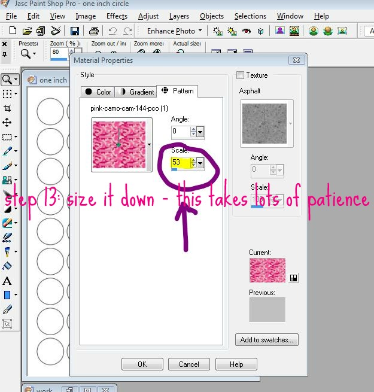Switch to the Pattern tab

click(177, 91)
